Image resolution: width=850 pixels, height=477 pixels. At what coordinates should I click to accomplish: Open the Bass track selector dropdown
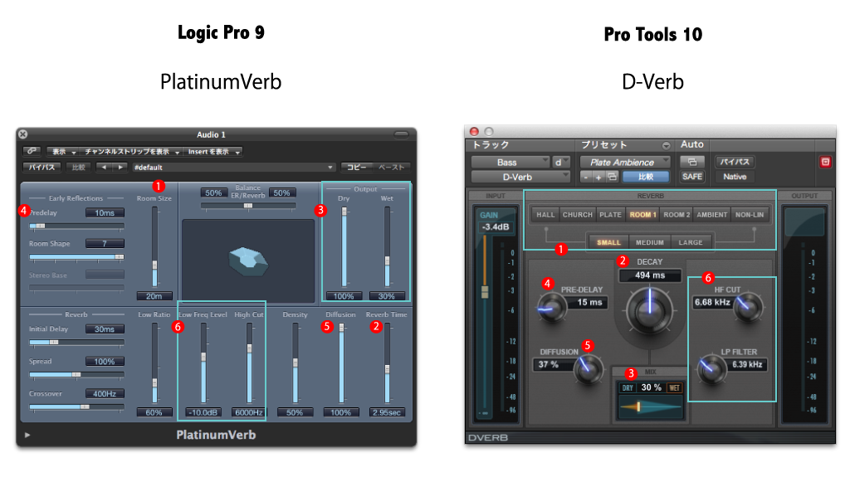(x=510, y=162)
